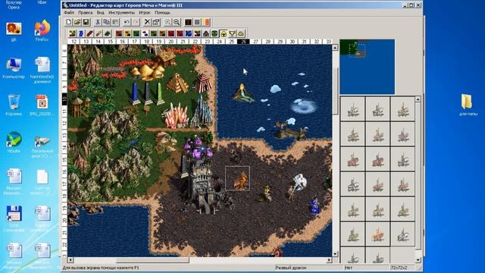Viewport: 485px width, 273px height.
Task: Open the Корзина recycle bin icon
Action: tap(14, 105)
